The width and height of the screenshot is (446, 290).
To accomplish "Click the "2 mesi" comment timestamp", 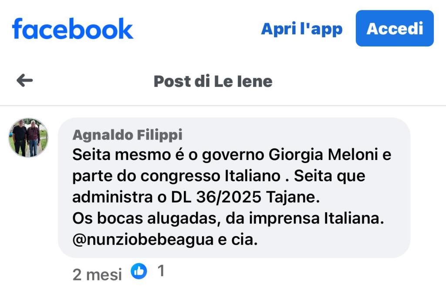I will click(x=97, y=274).
